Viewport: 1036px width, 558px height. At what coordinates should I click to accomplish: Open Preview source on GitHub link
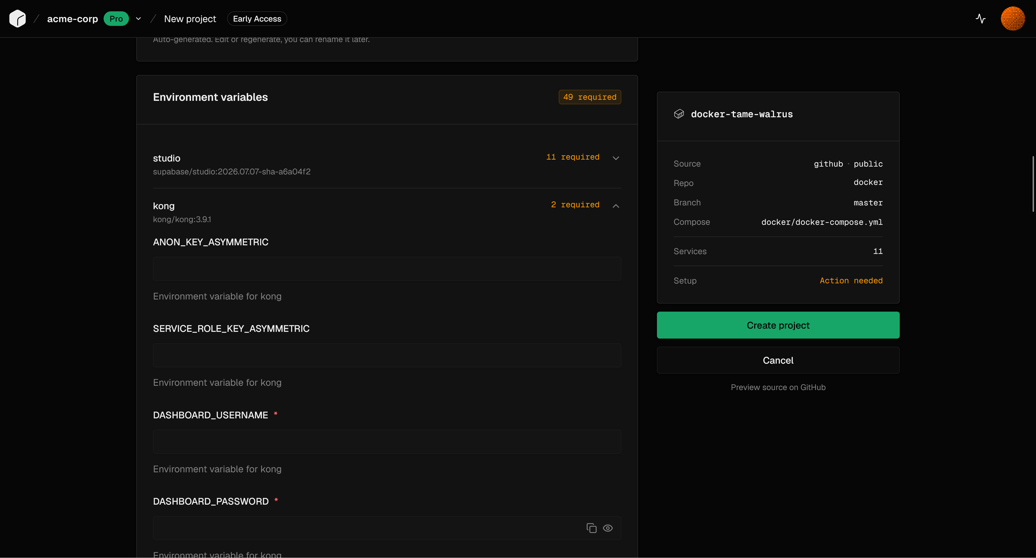(778, 387)
